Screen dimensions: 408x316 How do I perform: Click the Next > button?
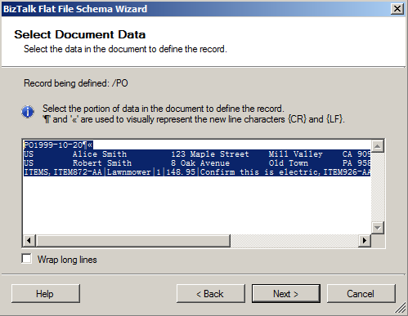286,294
